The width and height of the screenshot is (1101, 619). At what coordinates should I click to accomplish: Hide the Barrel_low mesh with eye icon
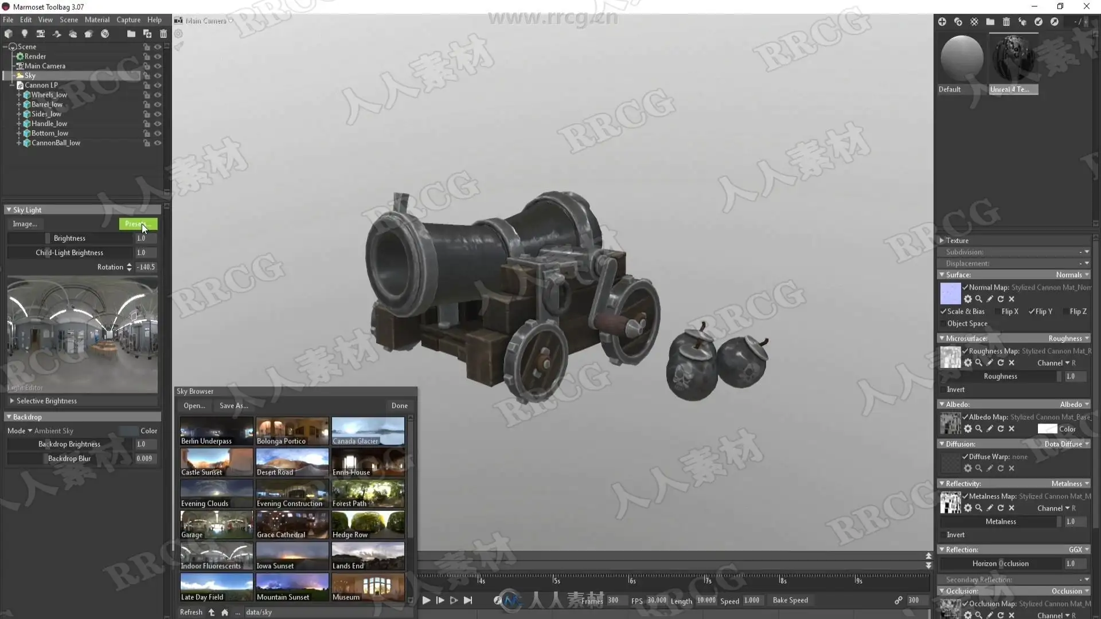(x=158, y=105)
